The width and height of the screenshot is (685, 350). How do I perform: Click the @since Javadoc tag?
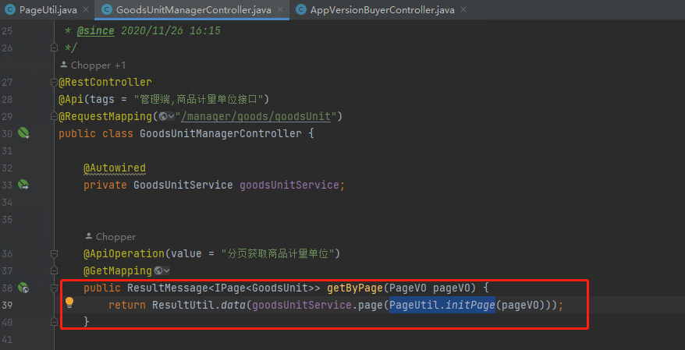pyautogui.click(x=96, y=30)
